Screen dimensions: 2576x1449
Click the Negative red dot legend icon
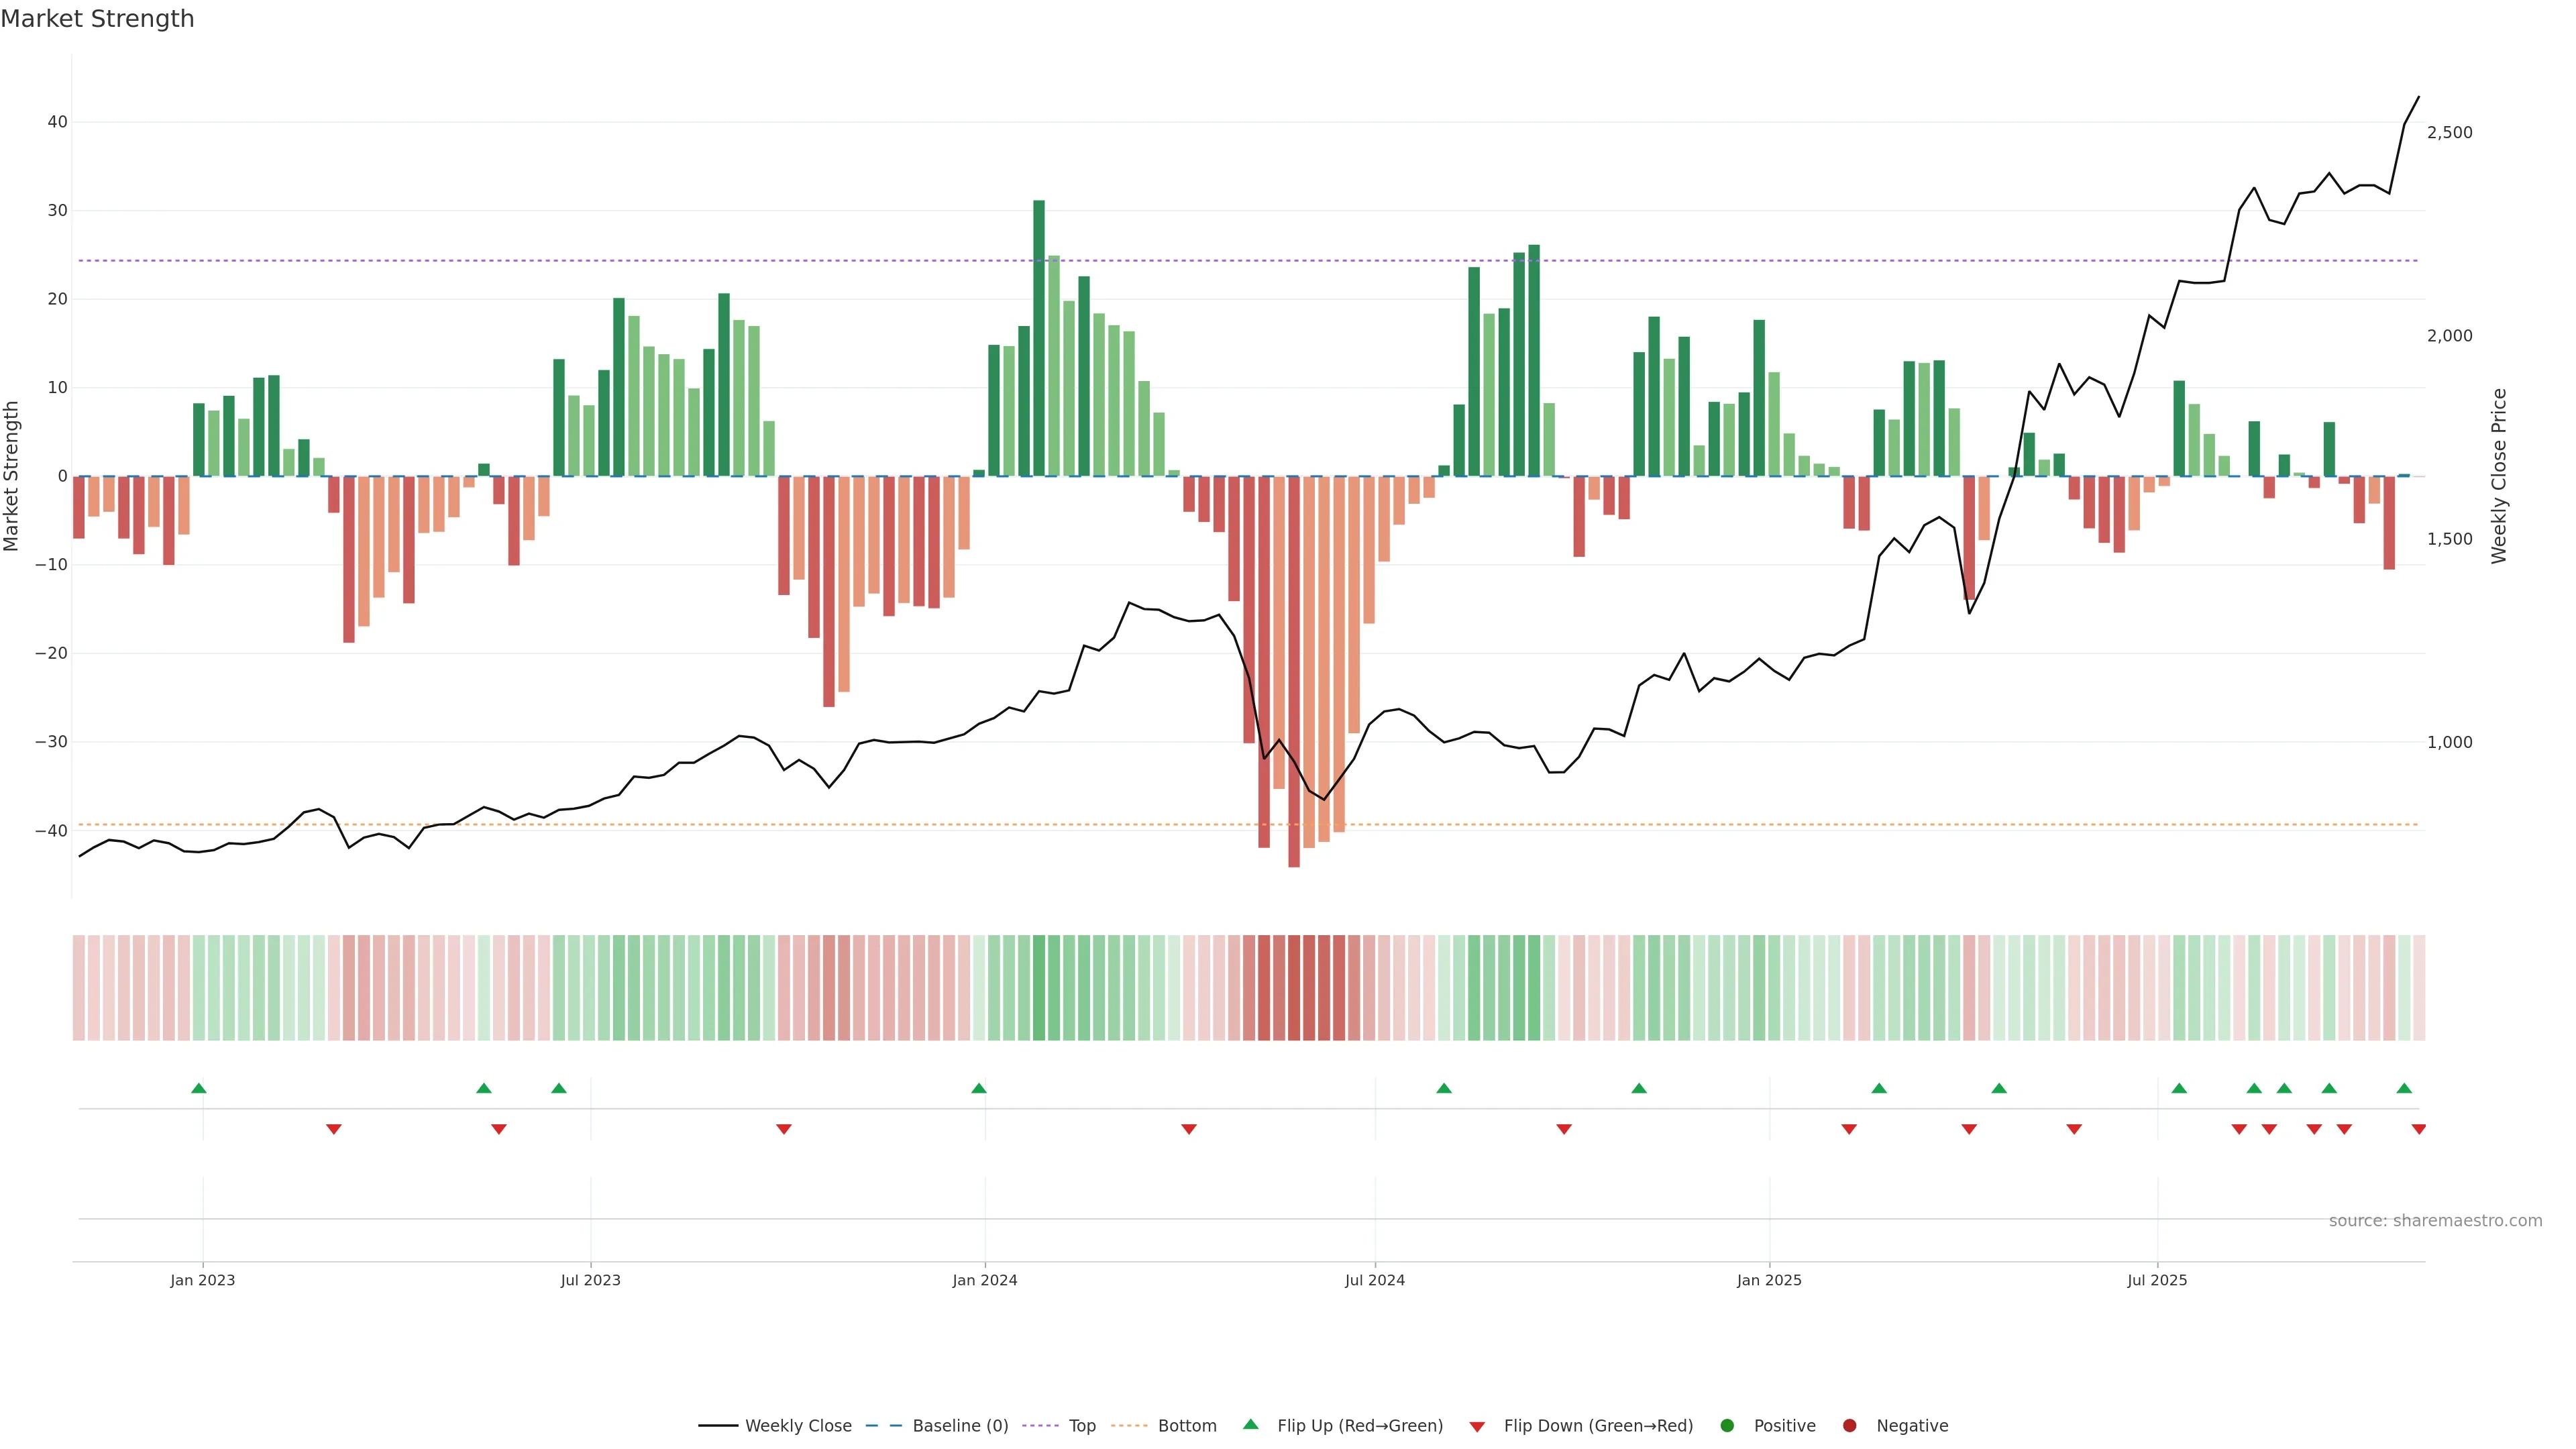click(x=1849, y=1426)
